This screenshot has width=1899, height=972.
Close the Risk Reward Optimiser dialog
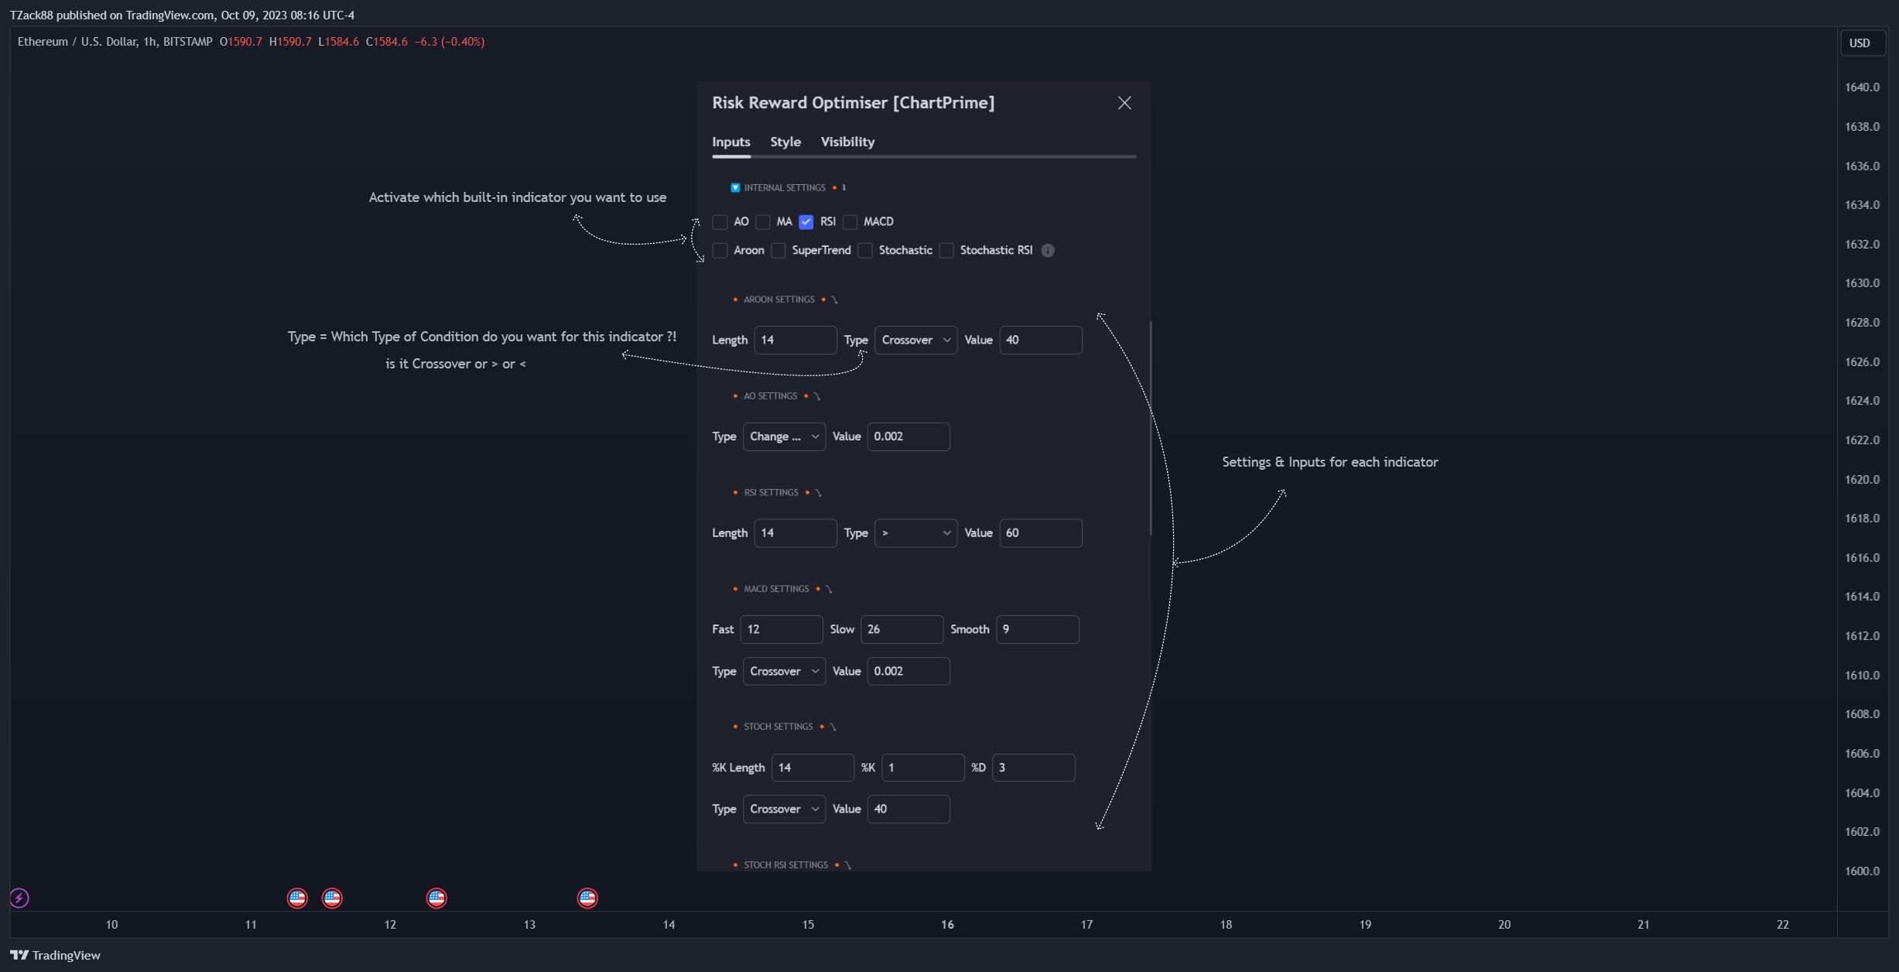(1124, 103)
